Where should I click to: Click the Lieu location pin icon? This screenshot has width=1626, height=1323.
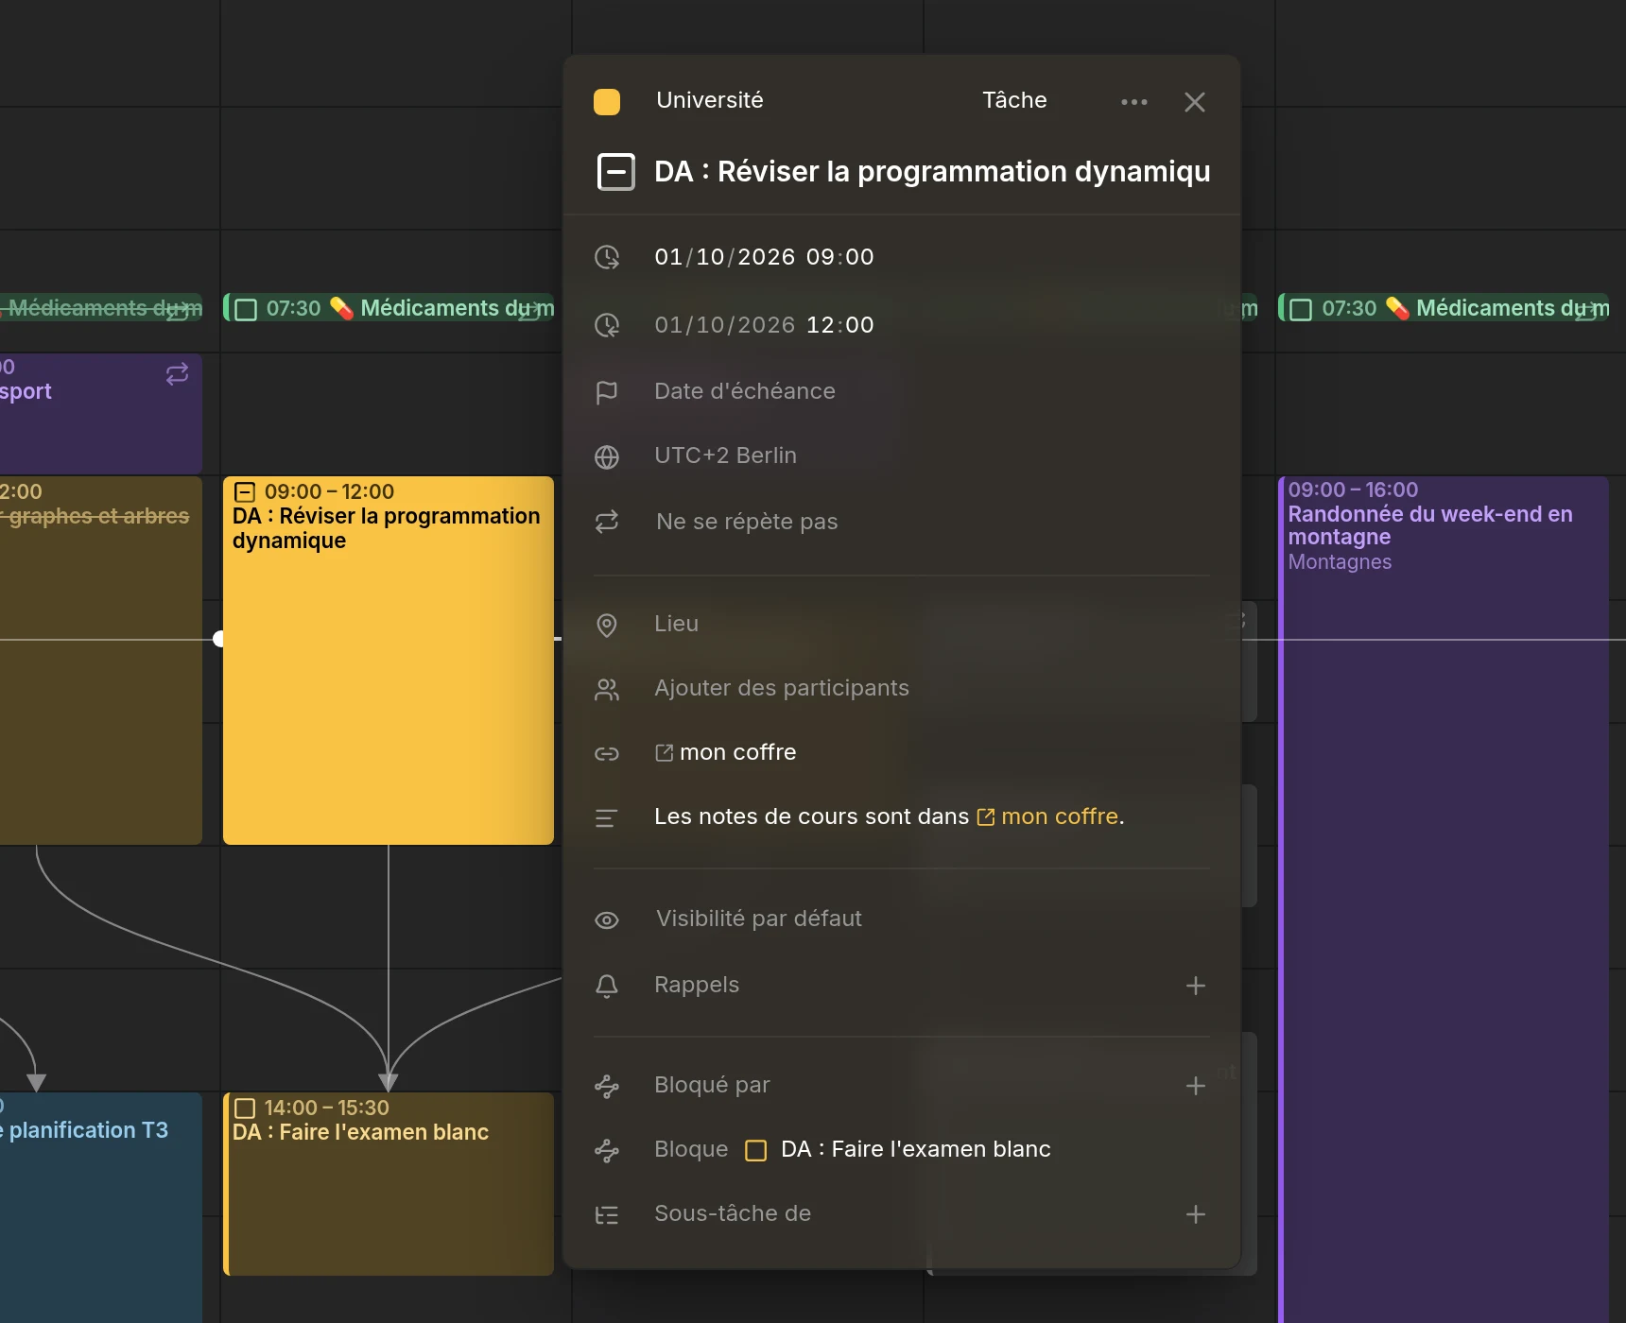pos(607,625)
